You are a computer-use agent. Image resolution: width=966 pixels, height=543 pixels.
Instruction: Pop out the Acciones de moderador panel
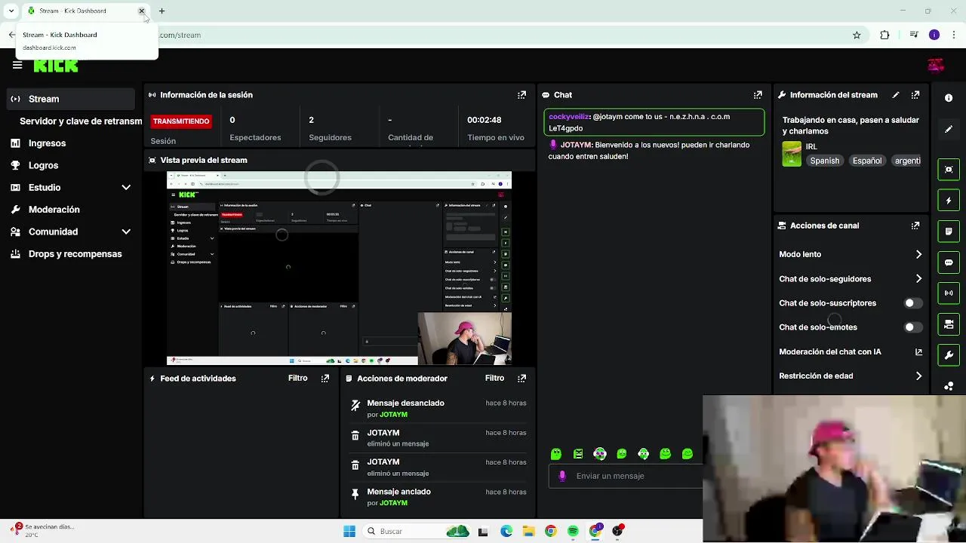[x=521, y=379]
